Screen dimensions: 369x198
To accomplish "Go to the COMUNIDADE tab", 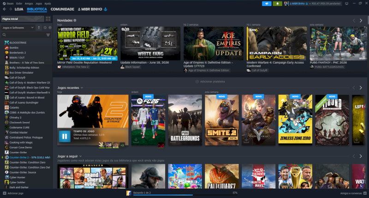I will click(62, 9).
